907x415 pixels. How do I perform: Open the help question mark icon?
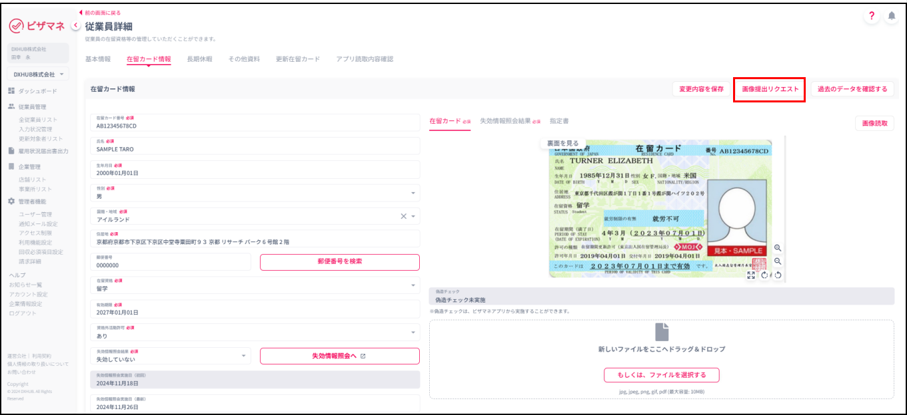click(872, 17)
